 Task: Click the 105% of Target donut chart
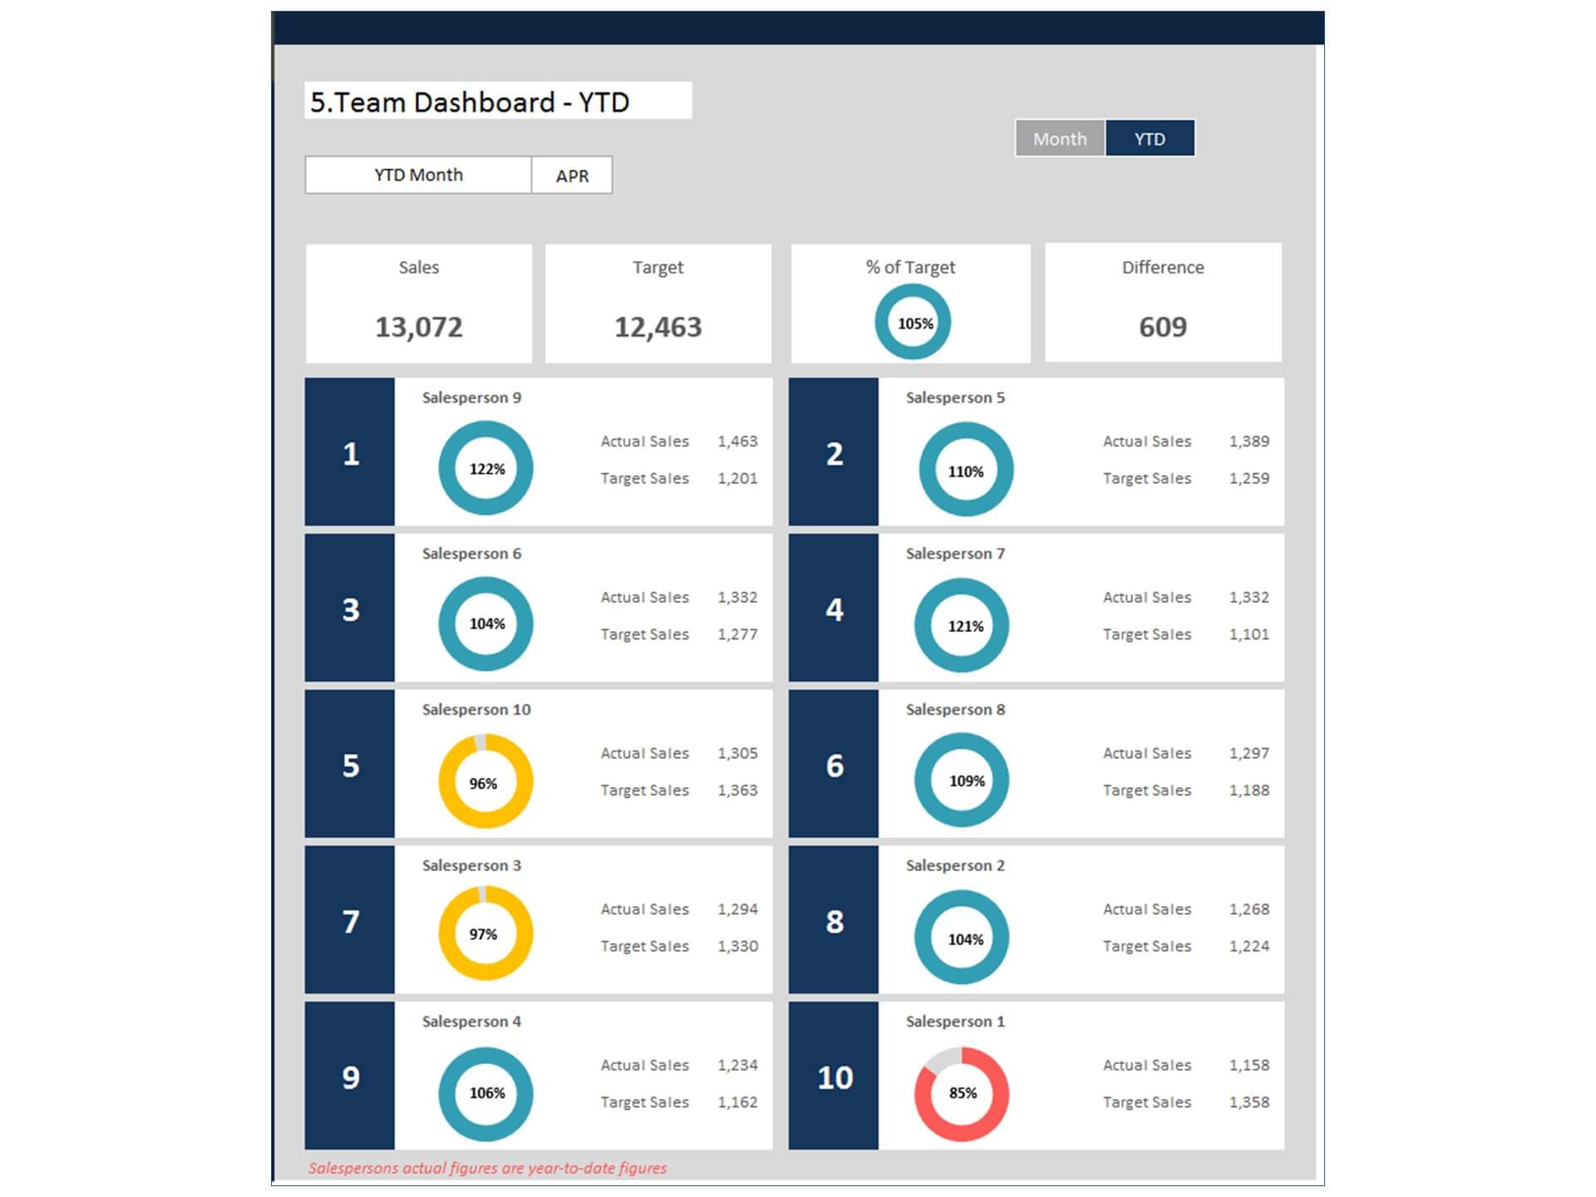point(913,322)
